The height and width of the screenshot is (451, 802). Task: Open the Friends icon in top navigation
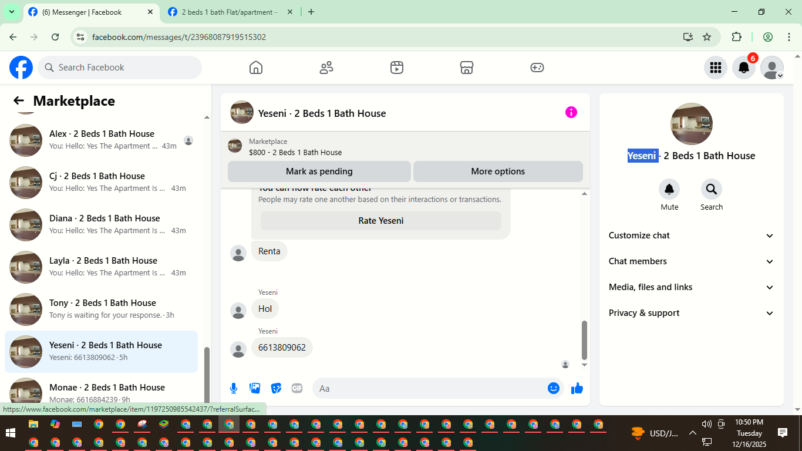[x=326, y=68]
